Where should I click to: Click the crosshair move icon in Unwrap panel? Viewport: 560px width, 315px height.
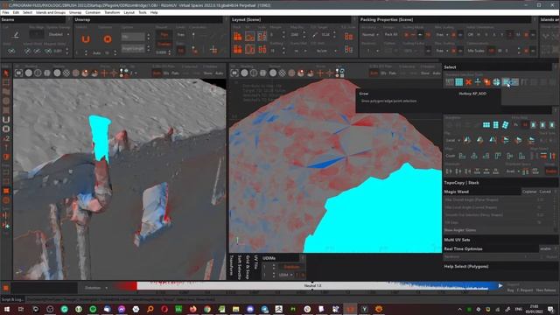(x=213, y=50)
